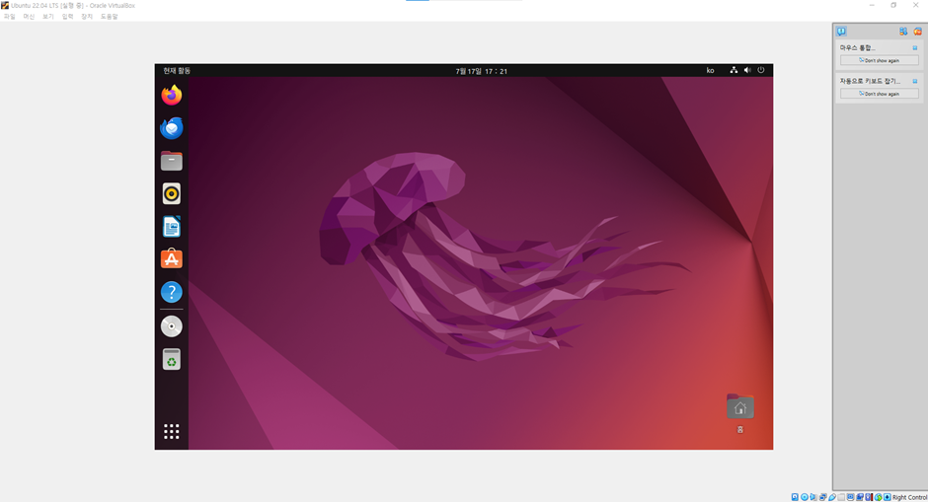928x502 pixels.
Task: Click the keyboard capture arrow status icon
Action: [x=888, y=497]
